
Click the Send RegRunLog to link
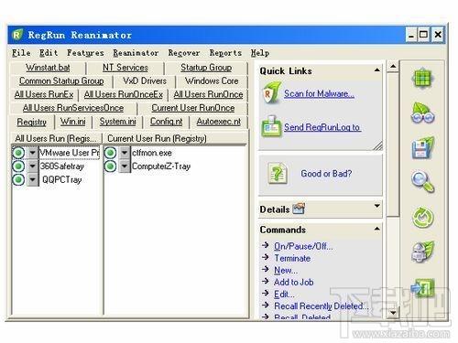point(322,127)
